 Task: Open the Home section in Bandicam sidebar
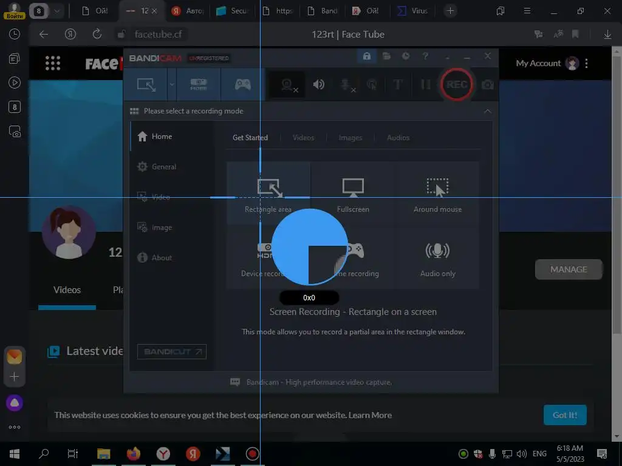tap(155, 137)
